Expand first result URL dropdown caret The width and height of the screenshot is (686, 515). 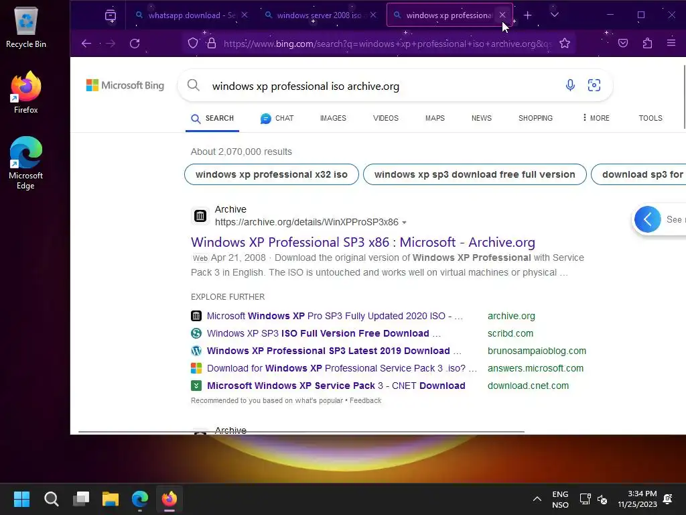[404, 223]
